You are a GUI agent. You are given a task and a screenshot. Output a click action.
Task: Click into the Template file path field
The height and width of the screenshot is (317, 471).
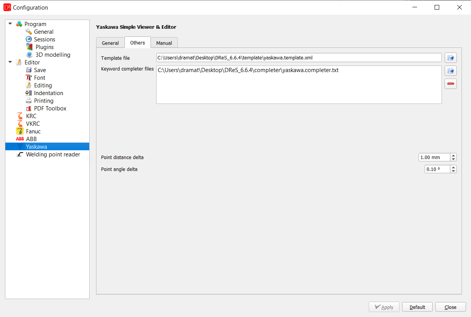[x=299, y=57]
